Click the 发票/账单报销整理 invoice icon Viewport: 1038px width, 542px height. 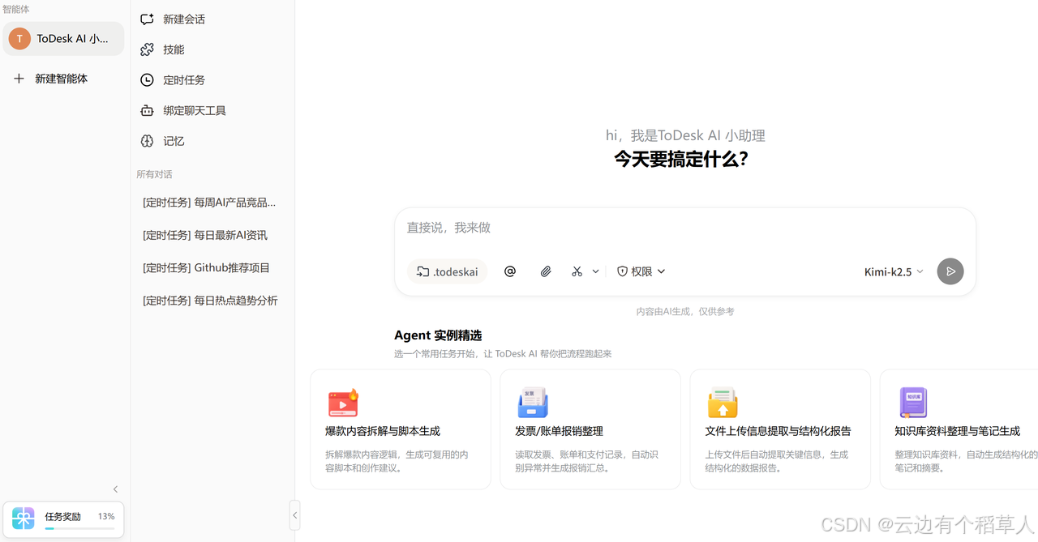[x=533, y=403]
